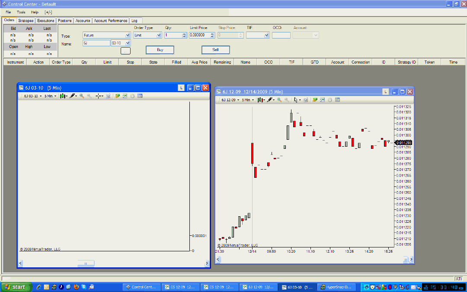Open strategies chart icon in 6J 03-10 chart

pos(125,96)
